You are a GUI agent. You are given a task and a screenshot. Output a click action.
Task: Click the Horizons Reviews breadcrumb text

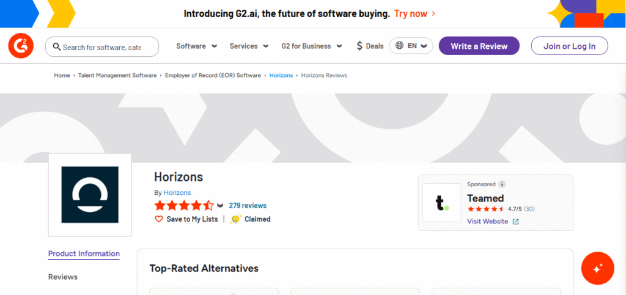(324, 75)
